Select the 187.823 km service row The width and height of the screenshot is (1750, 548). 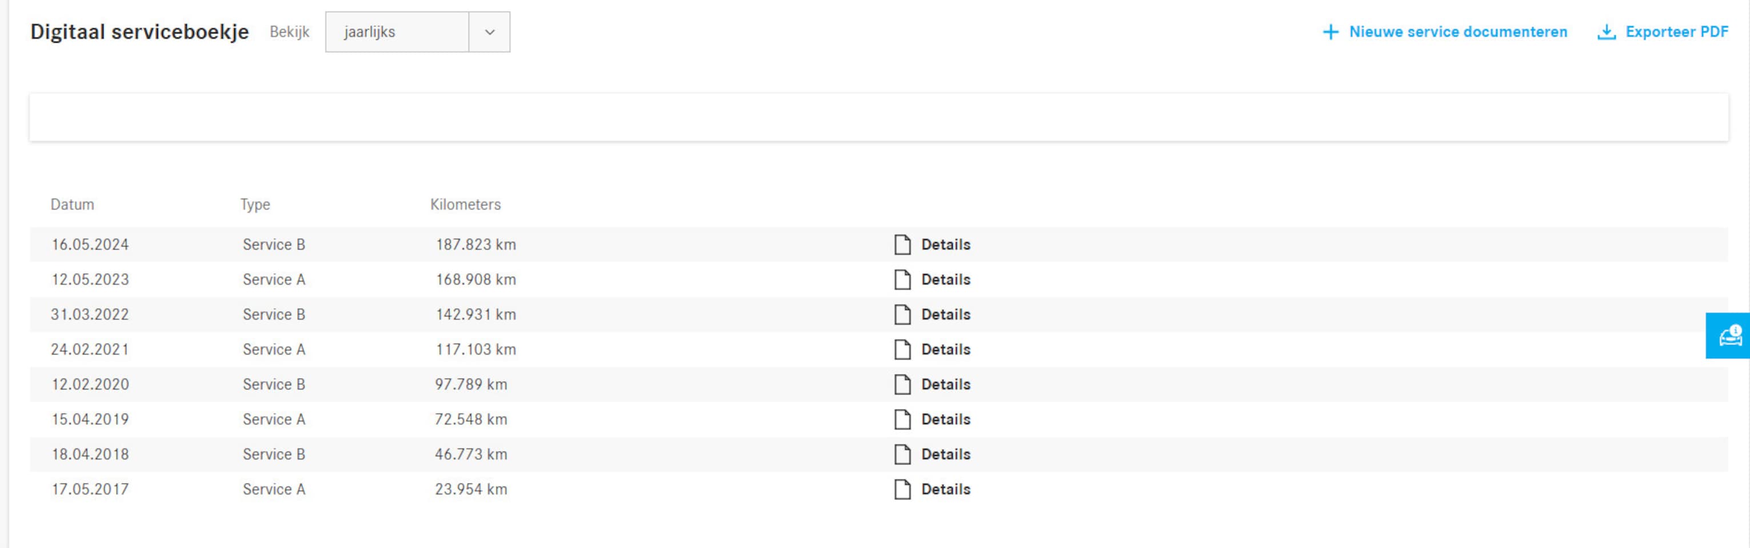476,244
